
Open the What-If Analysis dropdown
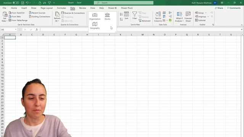(179, 17)
